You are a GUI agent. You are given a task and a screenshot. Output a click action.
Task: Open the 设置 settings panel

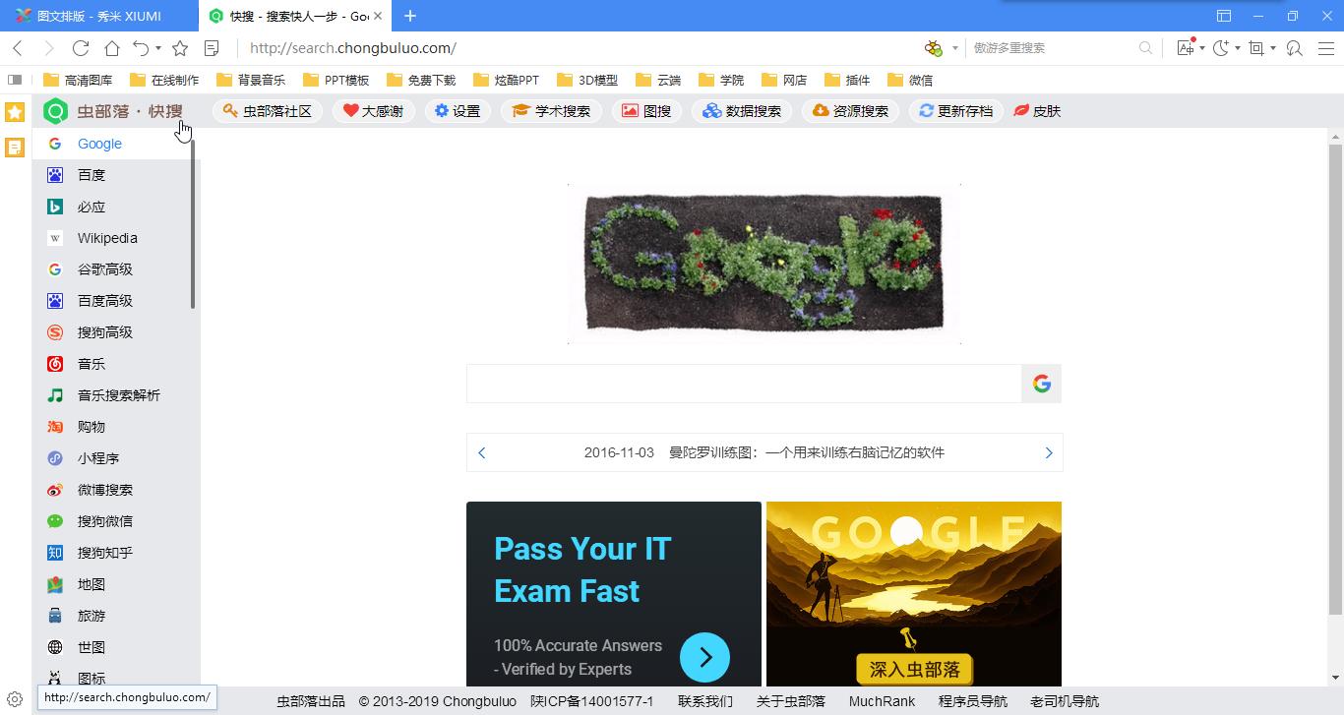[x=458, y=110]
